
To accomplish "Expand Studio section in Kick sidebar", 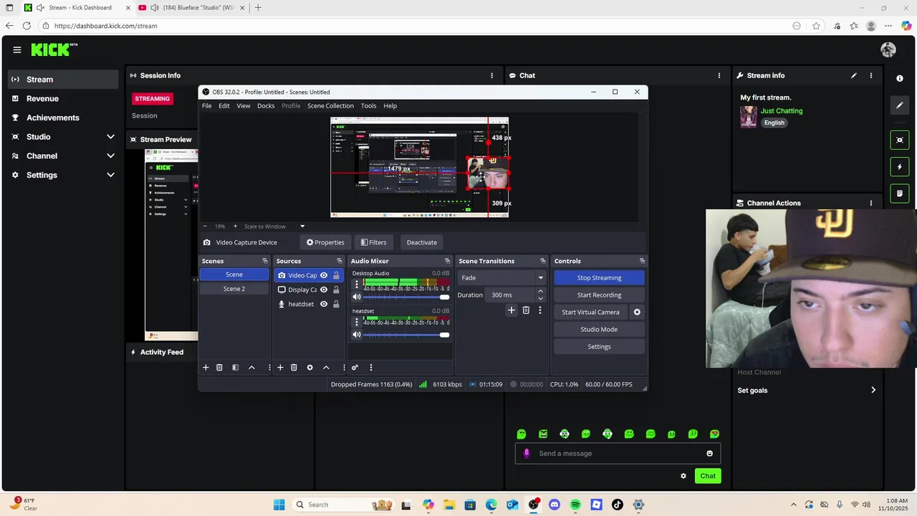I will click(x=110, y=137).
